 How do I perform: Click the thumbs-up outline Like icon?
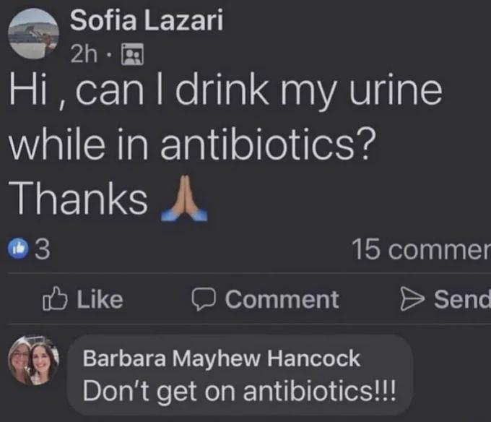pyautogui.click(x=55, y=298)
